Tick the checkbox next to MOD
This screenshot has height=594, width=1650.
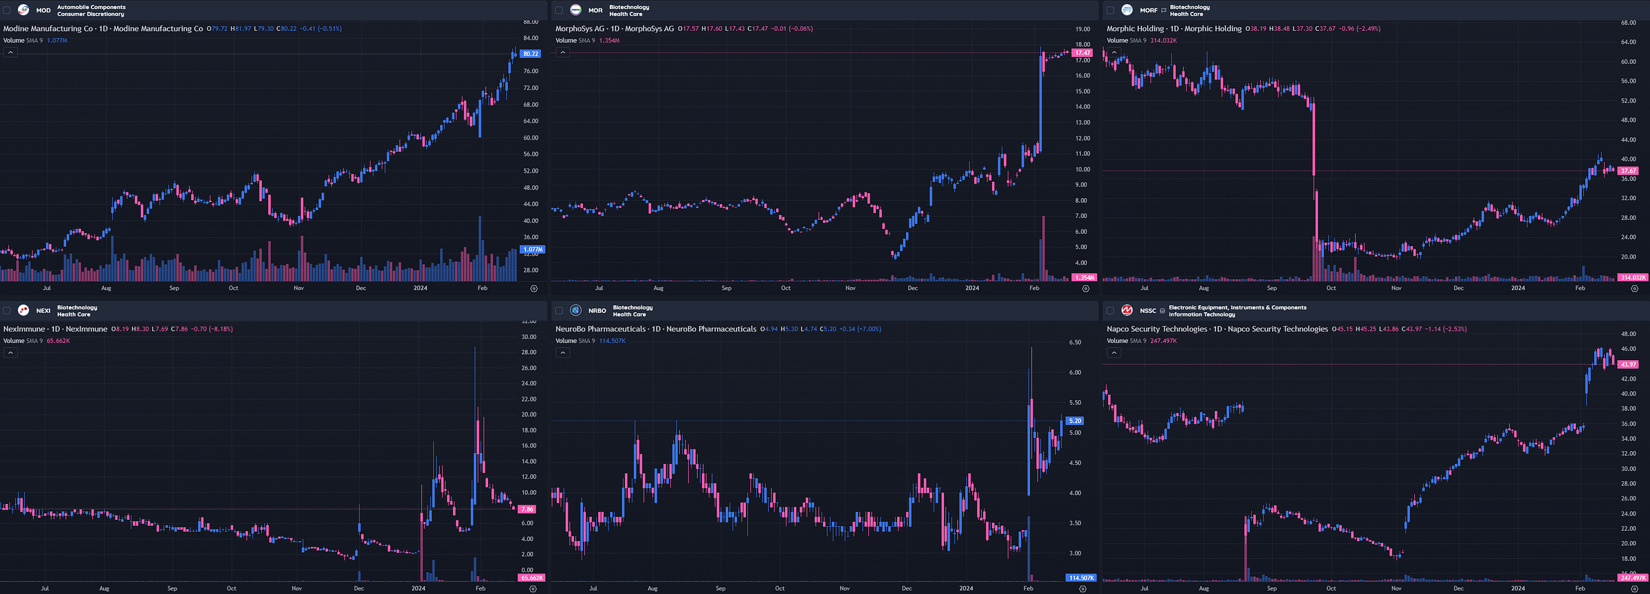(7, 10)
